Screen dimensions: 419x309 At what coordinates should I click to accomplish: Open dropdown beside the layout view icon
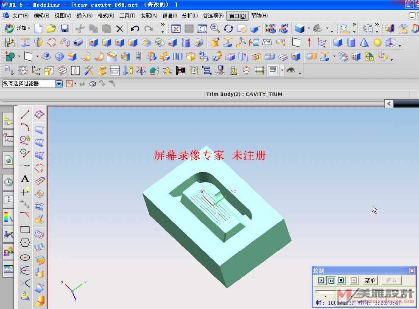[x=282, y=70]
